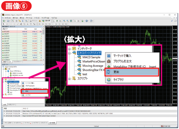Select the EURUSD row in Market Watch
Image resolution: width=179 pixels, height=129 pixels.
click(22, 36)
